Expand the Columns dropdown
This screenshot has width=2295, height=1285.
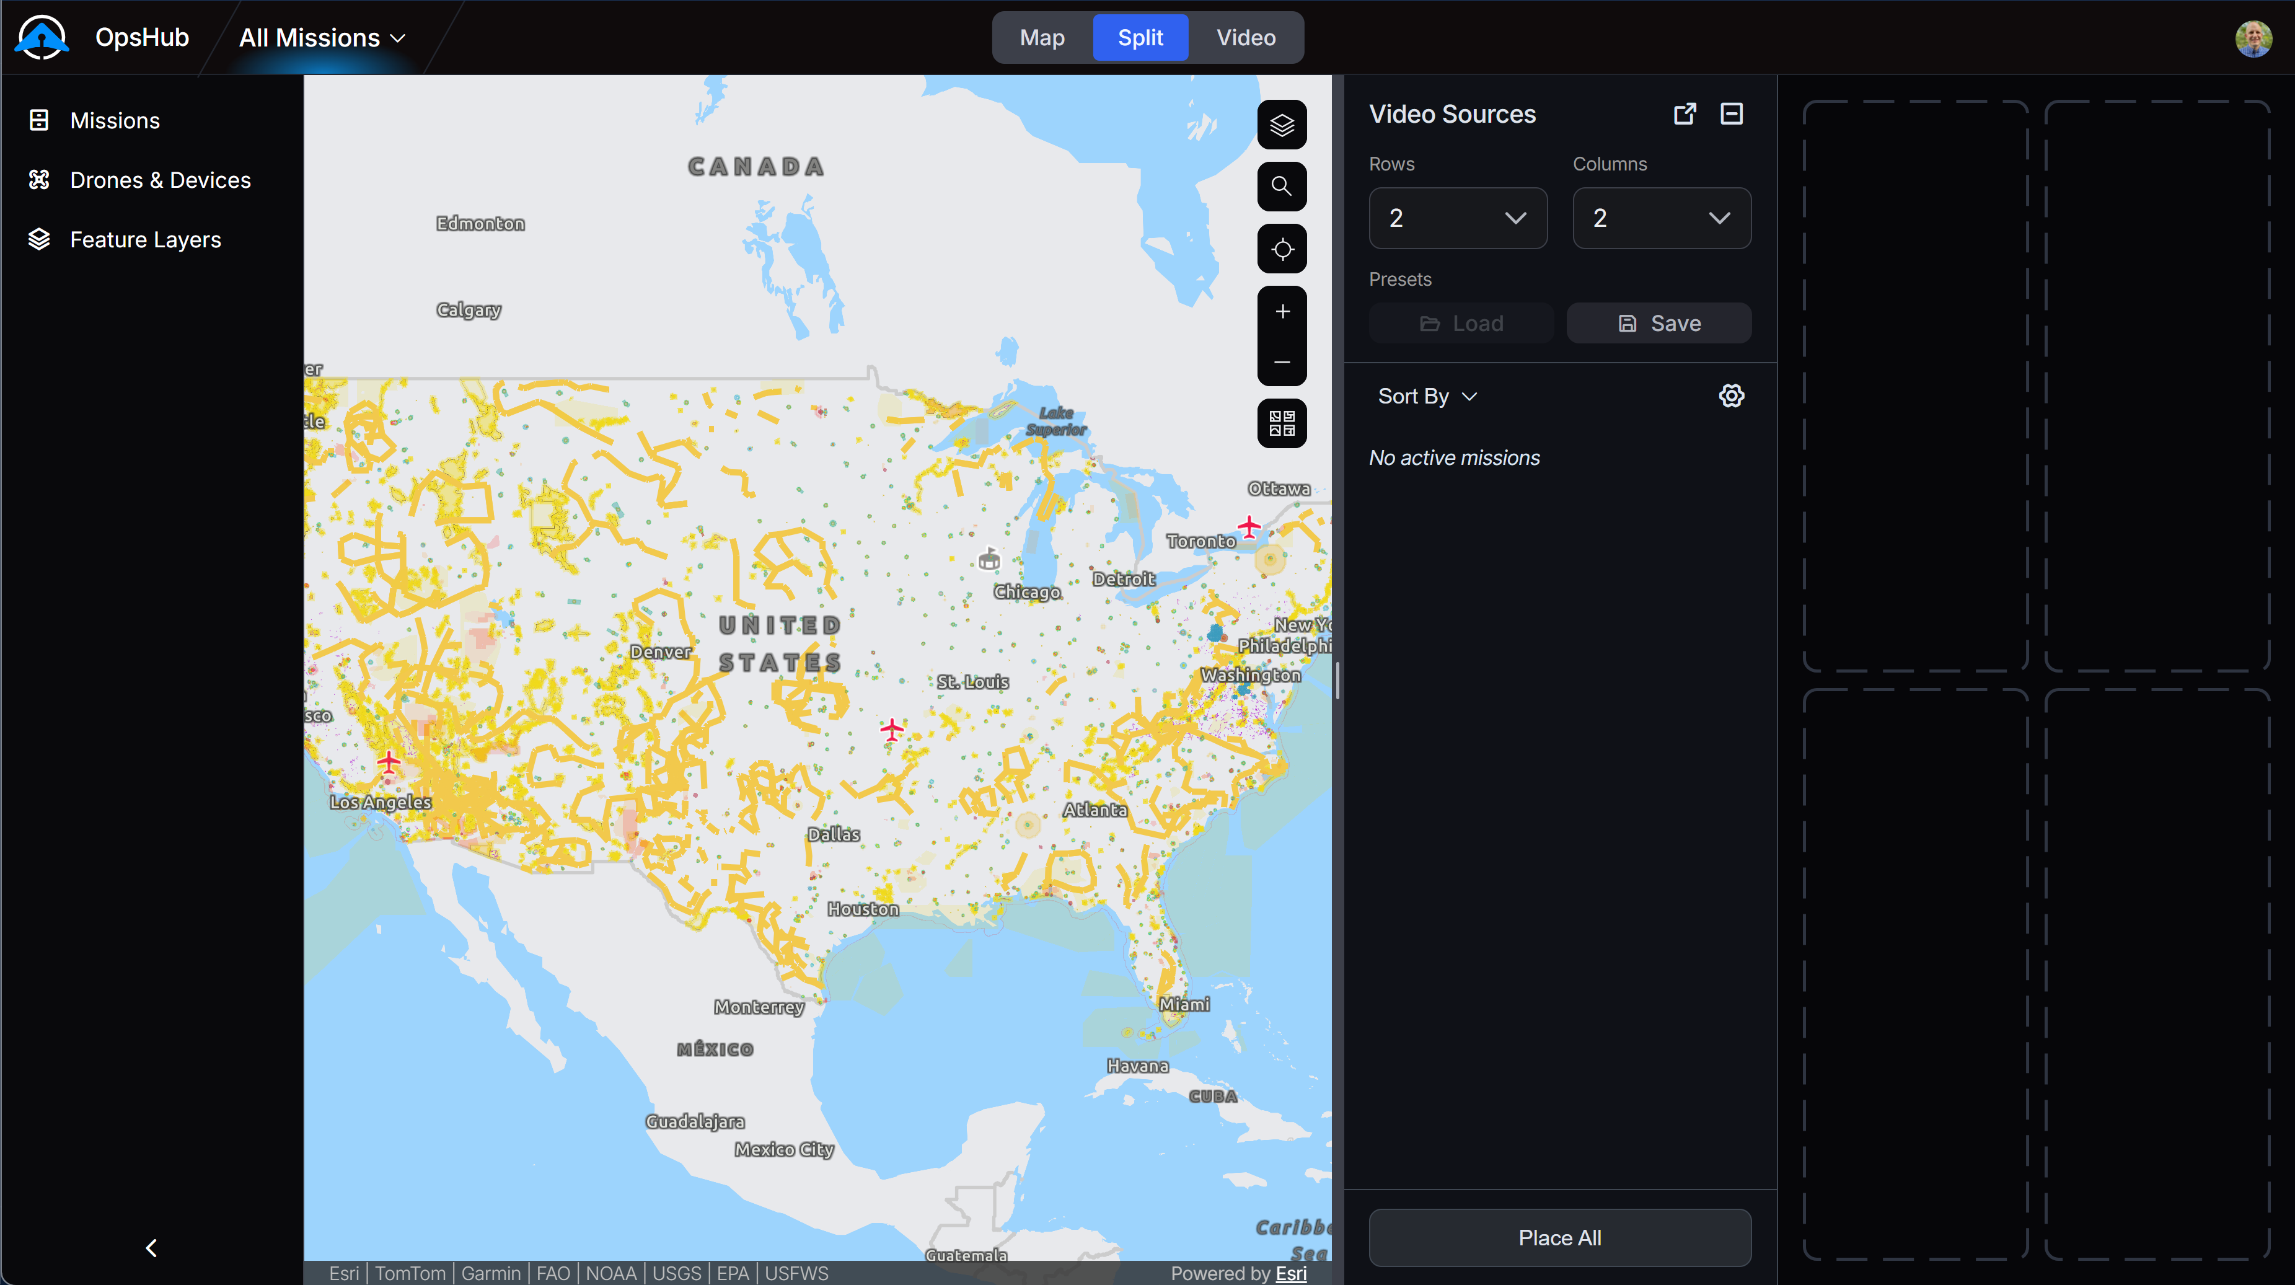(1662, 218)
